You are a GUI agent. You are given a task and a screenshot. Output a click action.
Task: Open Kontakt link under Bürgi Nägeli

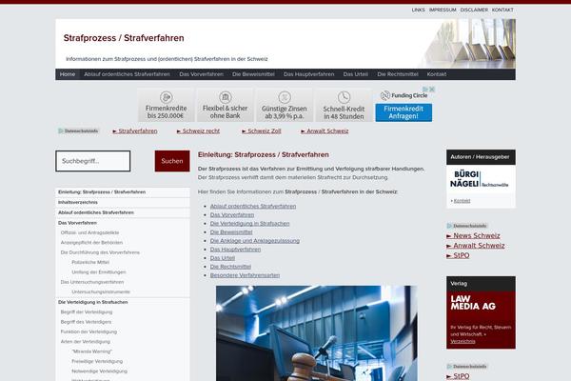[462, 201]
